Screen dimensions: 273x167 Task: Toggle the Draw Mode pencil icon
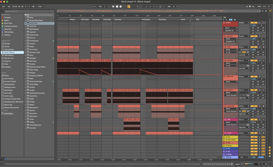click(247, 6)
